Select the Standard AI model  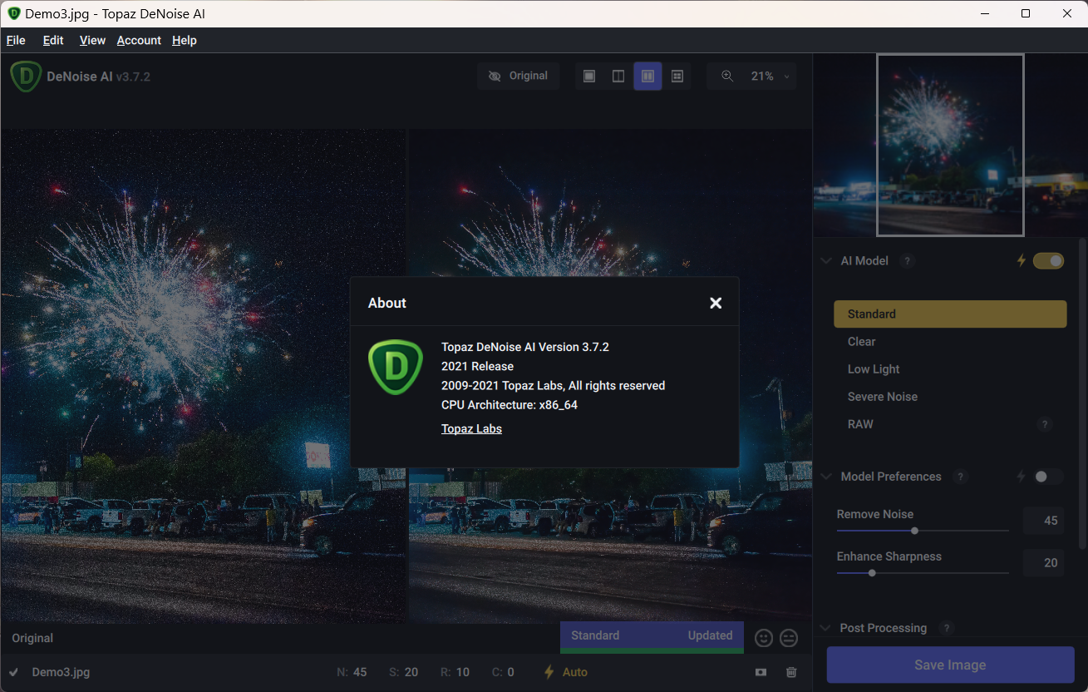click(x=950, y=314)
